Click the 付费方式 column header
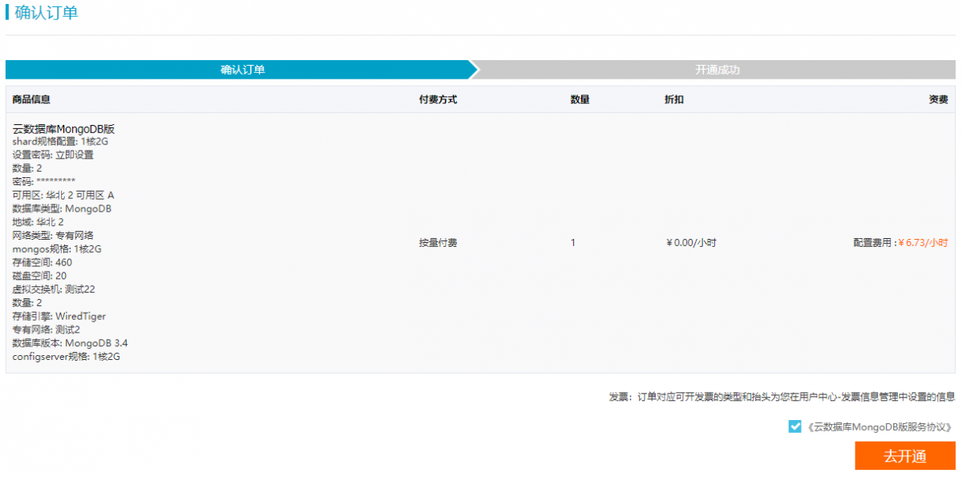The width and height of the screenshot is (962, 477). click(438, 99)
